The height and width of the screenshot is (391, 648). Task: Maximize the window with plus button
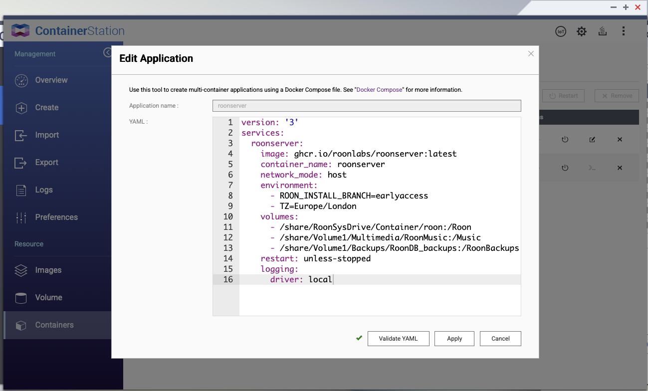click(626, 7)
